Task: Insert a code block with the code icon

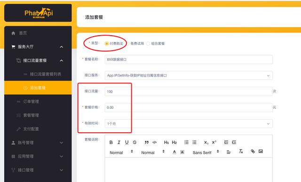Action: (155, 142)
